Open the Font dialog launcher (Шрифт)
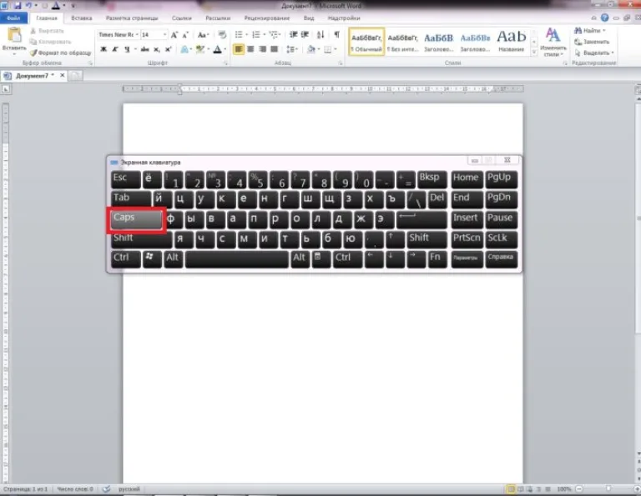Viewport: 641px width, 496px height. point(225,63)
